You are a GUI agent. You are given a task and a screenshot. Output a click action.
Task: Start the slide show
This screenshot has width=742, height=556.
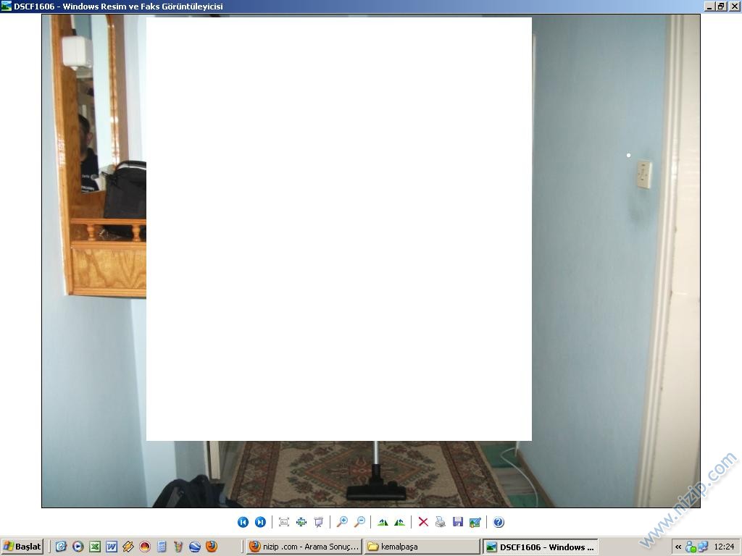pos(319,522)
